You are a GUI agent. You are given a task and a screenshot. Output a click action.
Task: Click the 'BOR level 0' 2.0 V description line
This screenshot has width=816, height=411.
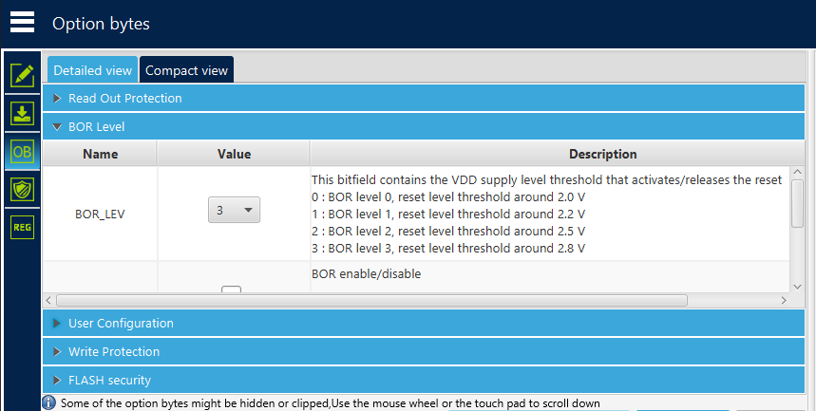tap(448, 197)
